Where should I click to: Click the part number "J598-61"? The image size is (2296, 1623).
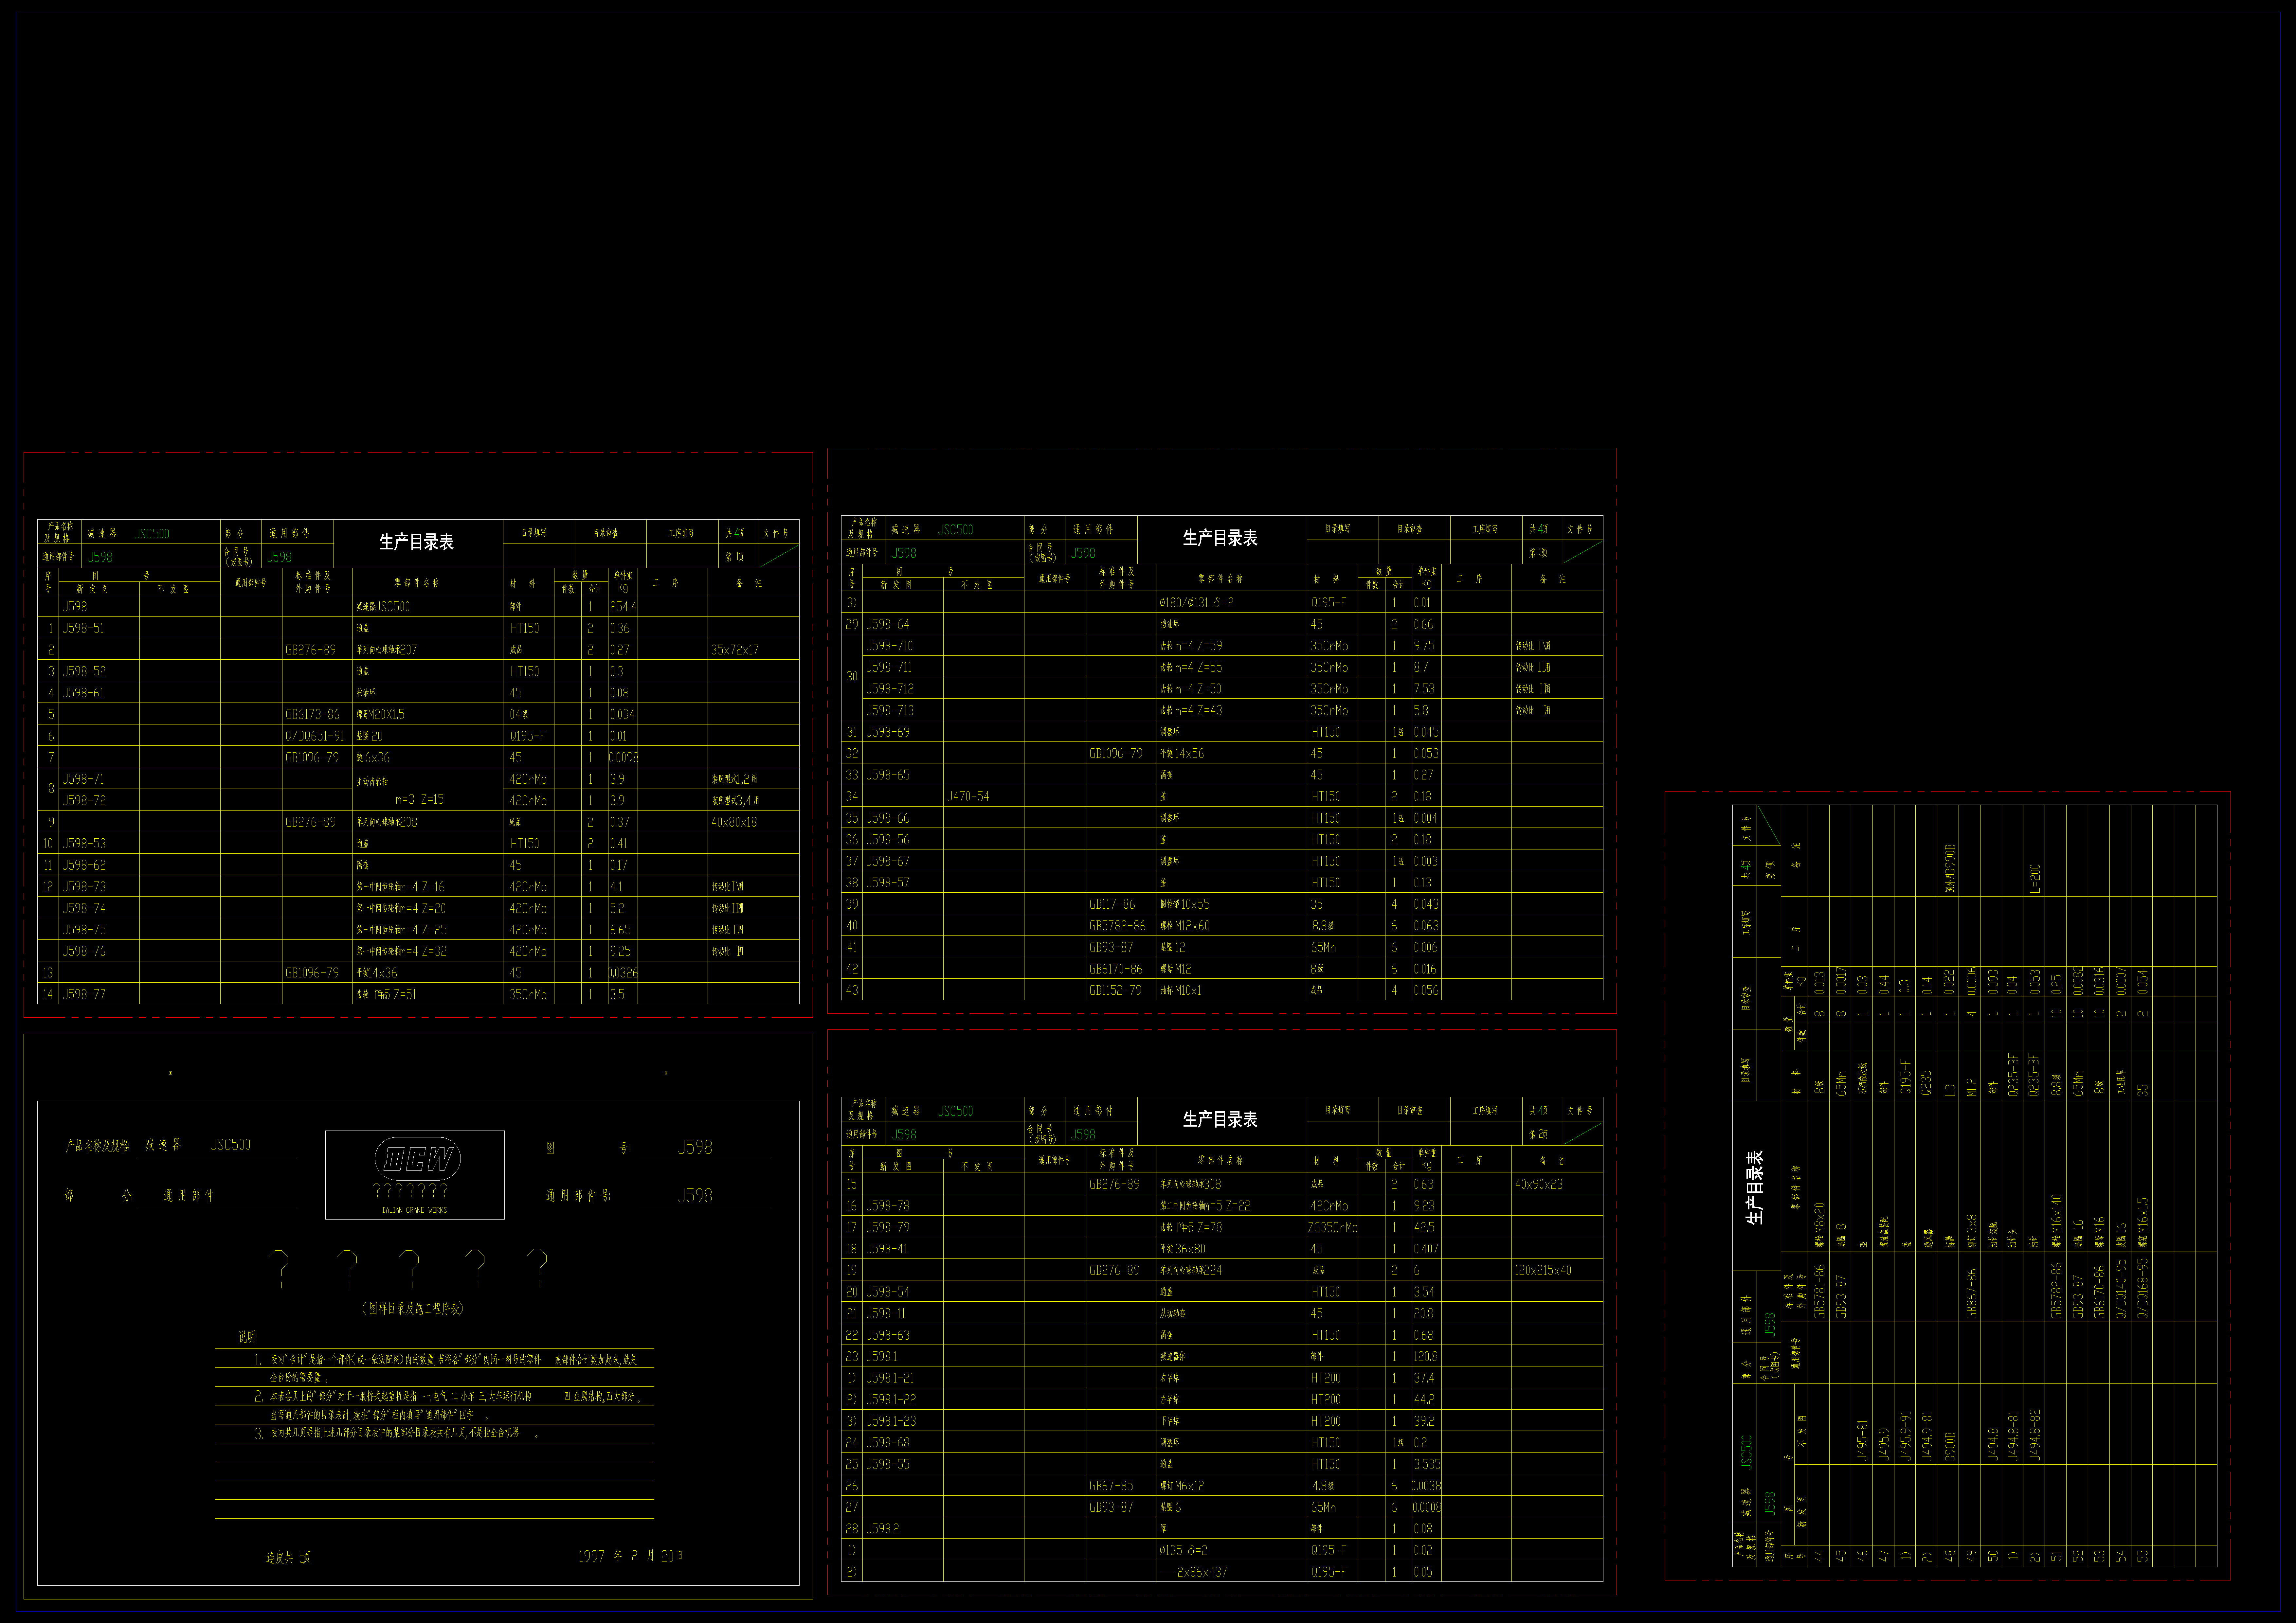pos(83,693)
